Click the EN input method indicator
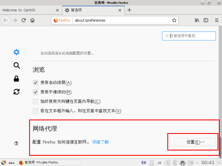The height and width of the screenshot is (166, 222). tap(143, 163)
